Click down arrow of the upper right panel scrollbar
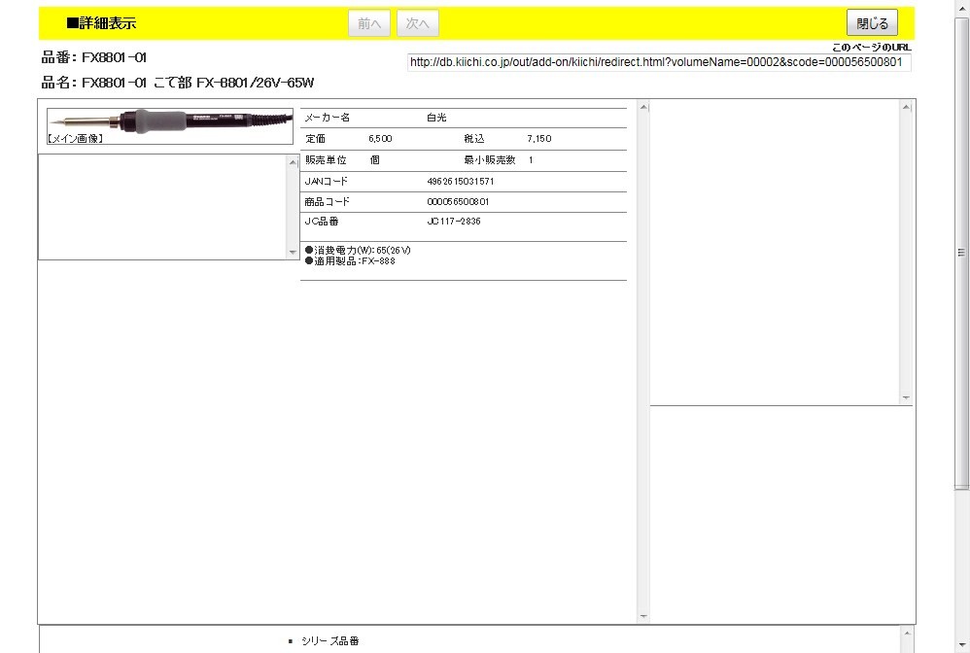The image size is (970, 653). (906, 397)
